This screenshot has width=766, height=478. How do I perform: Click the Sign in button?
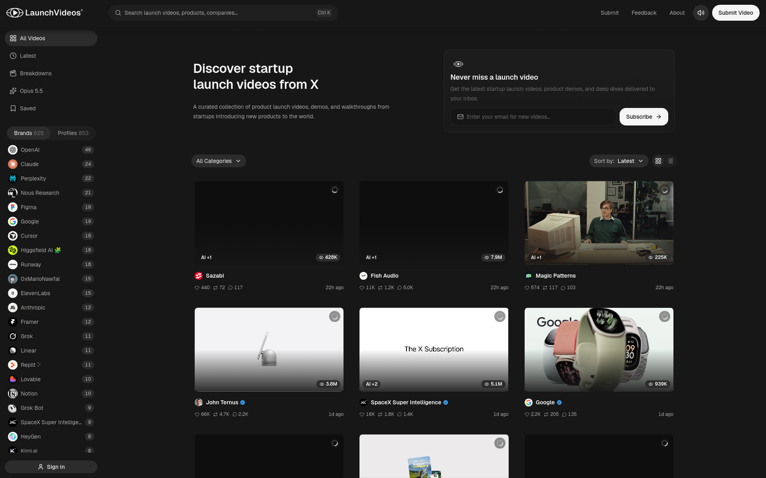[51, 467]
